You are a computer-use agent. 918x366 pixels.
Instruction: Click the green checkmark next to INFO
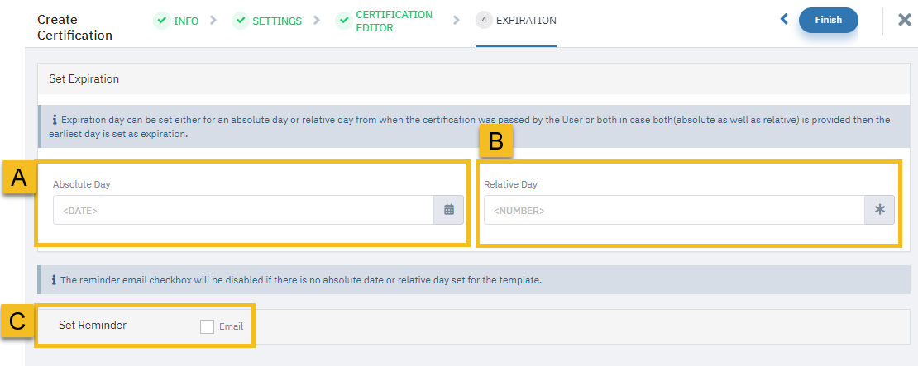161,21
